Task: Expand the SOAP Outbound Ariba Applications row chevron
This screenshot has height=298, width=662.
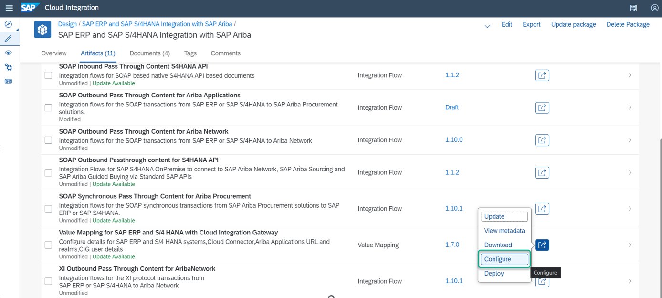Action: click(x=630, y=107)
